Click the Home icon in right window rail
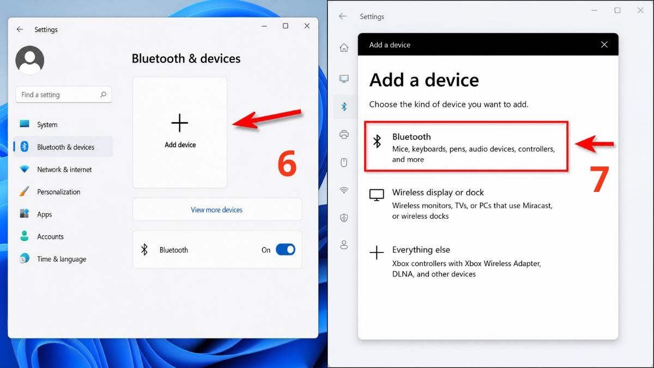The width and height of the screenshot is (654, 368). tap(344, 48)
